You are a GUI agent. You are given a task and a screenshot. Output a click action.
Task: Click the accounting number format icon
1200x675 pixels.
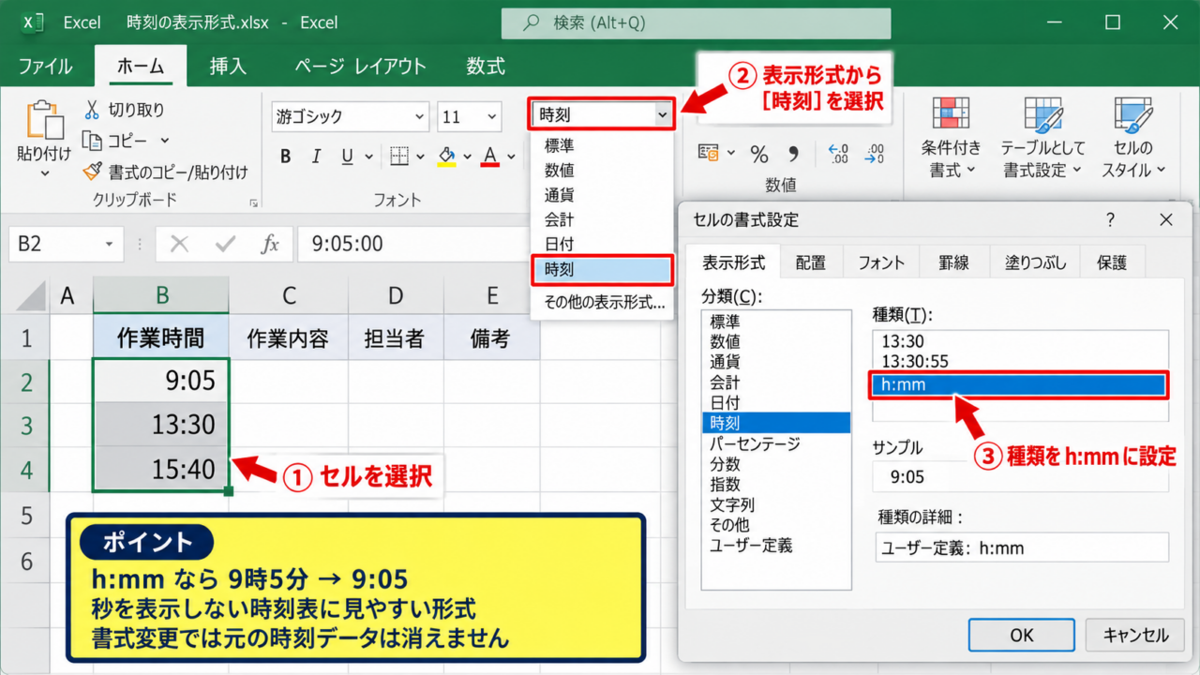pyautogui.click(x=709, y=153)
